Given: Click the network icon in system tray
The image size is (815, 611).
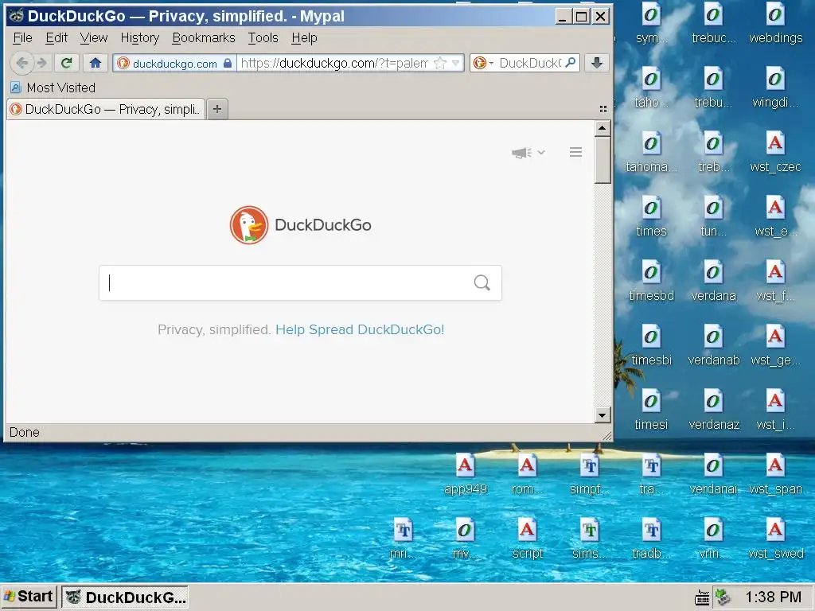Looking at the screenshot, I should pyautogui.click(x=722, y=597).
